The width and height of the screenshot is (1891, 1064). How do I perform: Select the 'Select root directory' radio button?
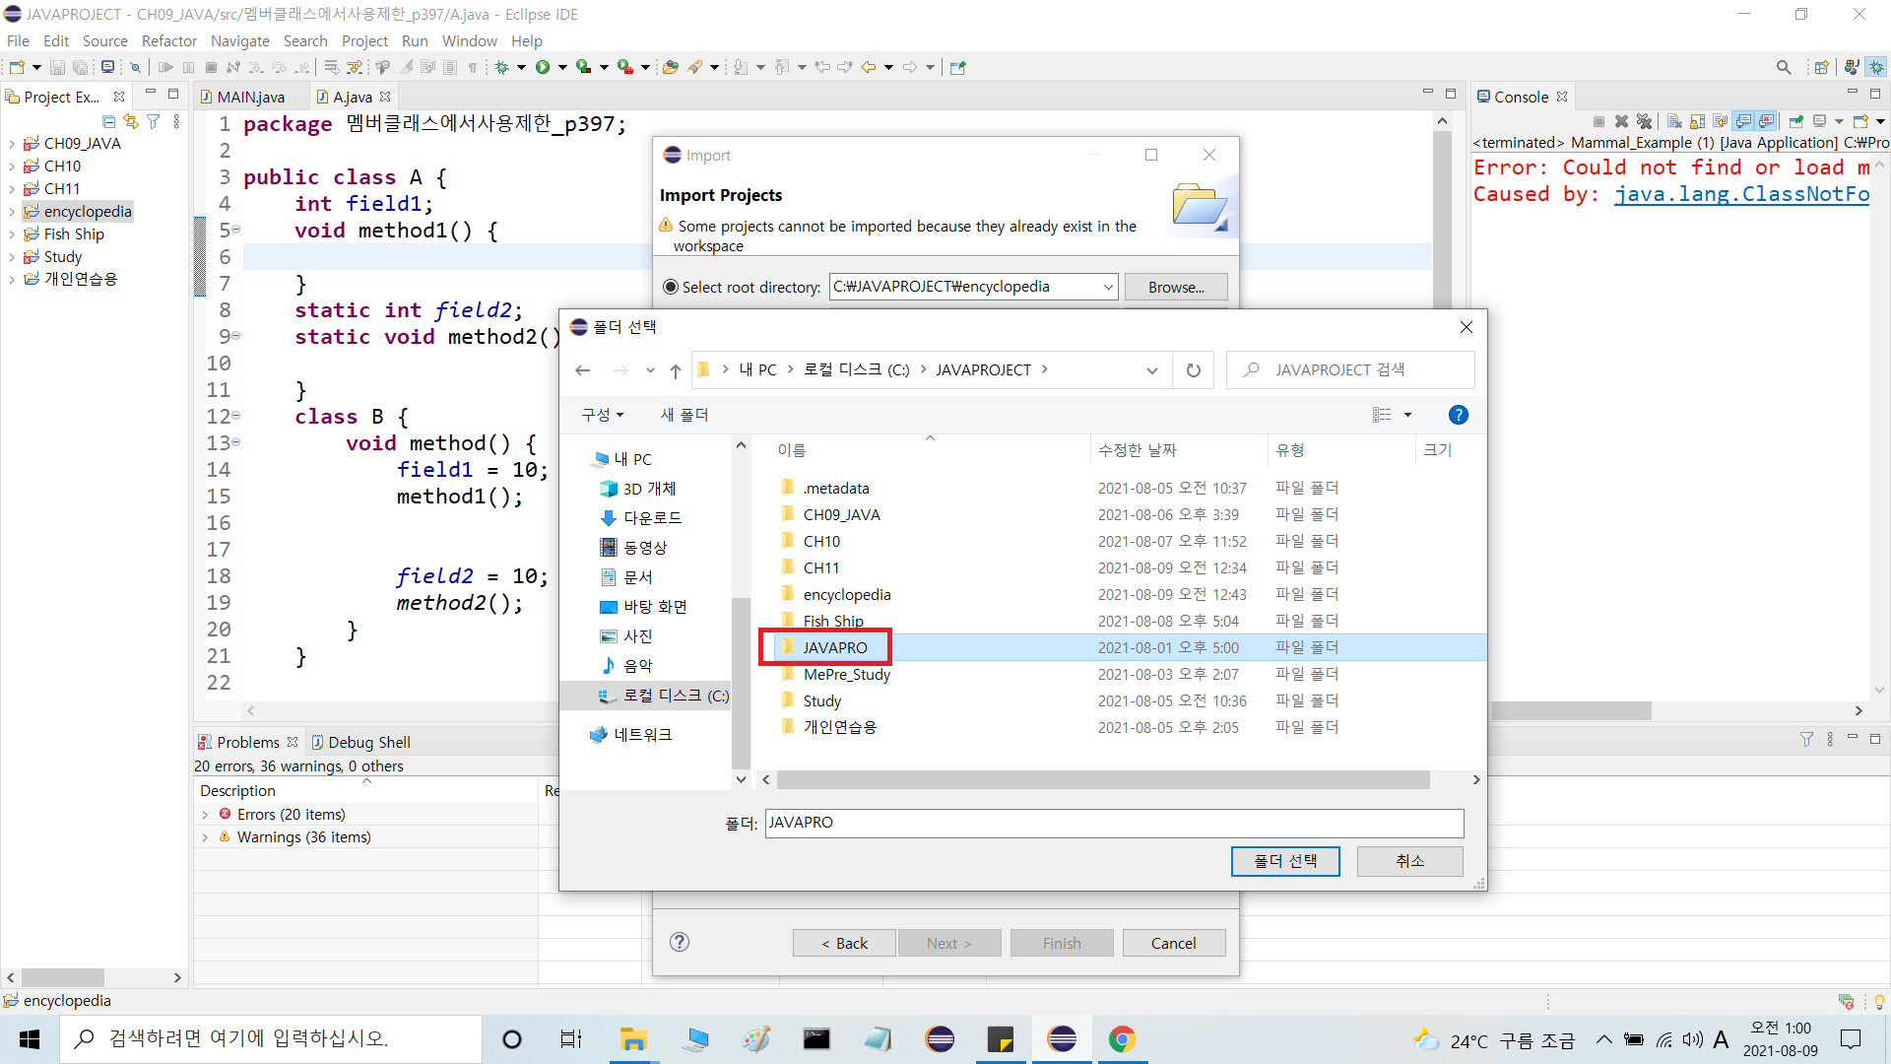click(x=671, y=287)
